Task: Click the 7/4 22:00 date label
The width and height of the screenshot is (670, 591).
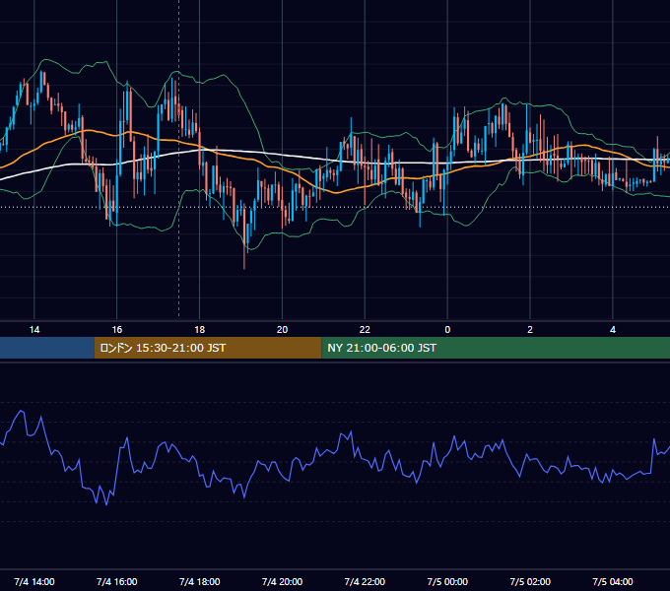Action: click(x=365, y=581)
